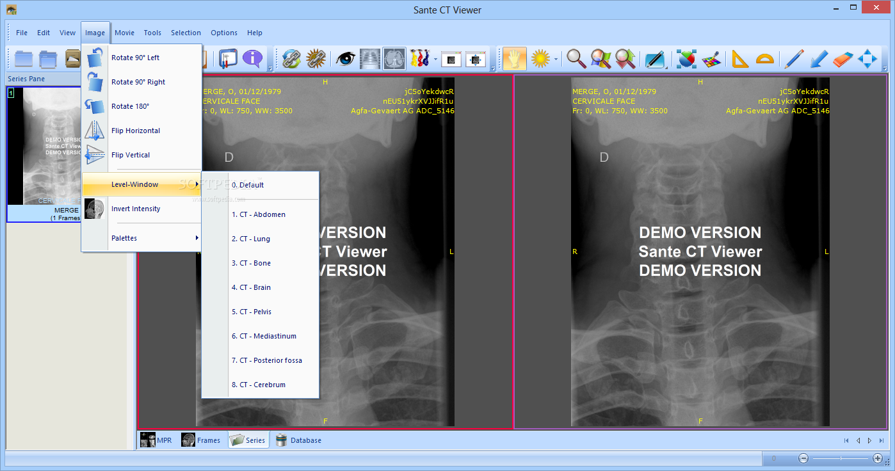Open the View menu
The image size is (895, 471).
click(68, 33)
